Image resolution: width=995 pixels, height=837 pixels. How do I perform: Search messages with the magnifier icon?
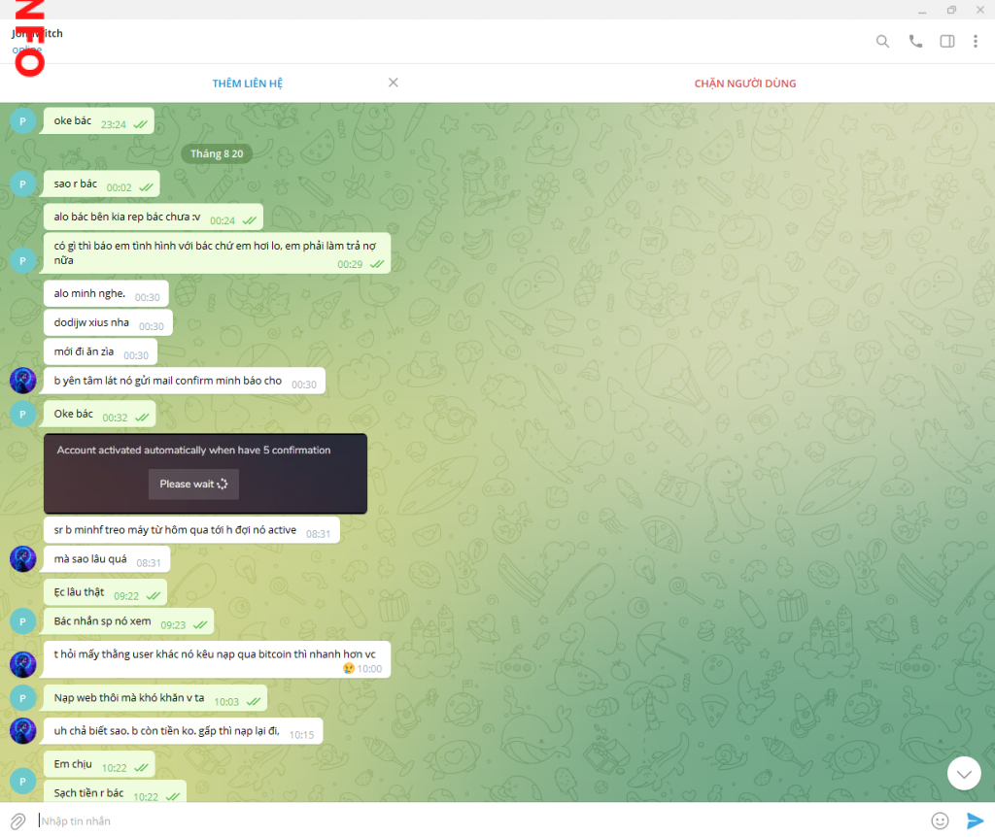click(882, 42)
